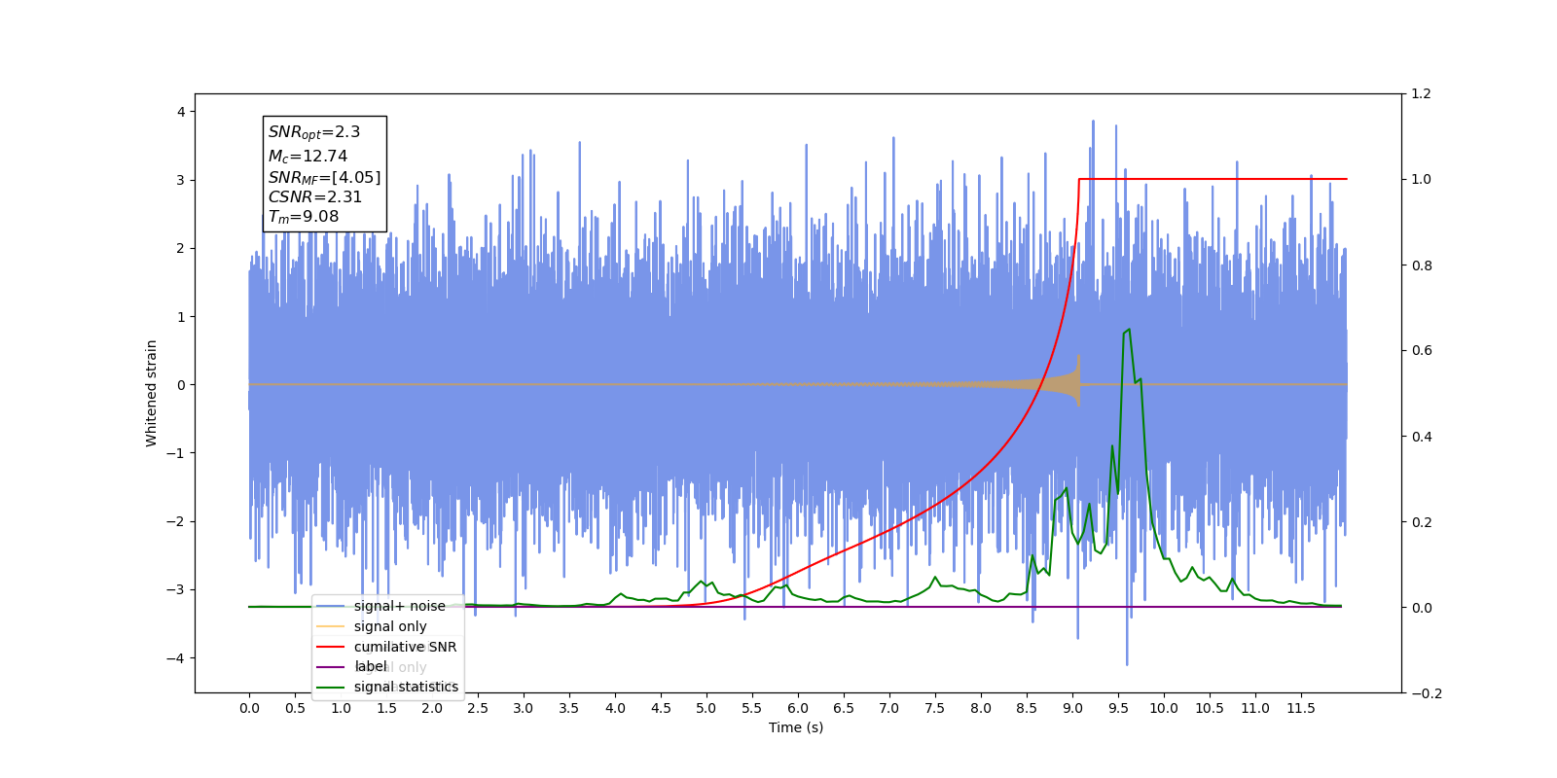The width and height of the screenshot is (1557, 778).
Task: Select the 'signal statistics' legend entry
Action: pos(406,687)
